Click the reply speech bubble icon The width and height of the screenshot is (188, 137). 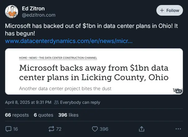pyautogui.click(x=9, y=129)
